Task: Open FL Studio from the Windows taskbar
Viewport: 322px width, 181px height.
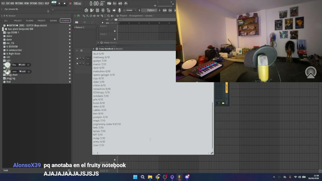Action: click(x=179, y=177)
